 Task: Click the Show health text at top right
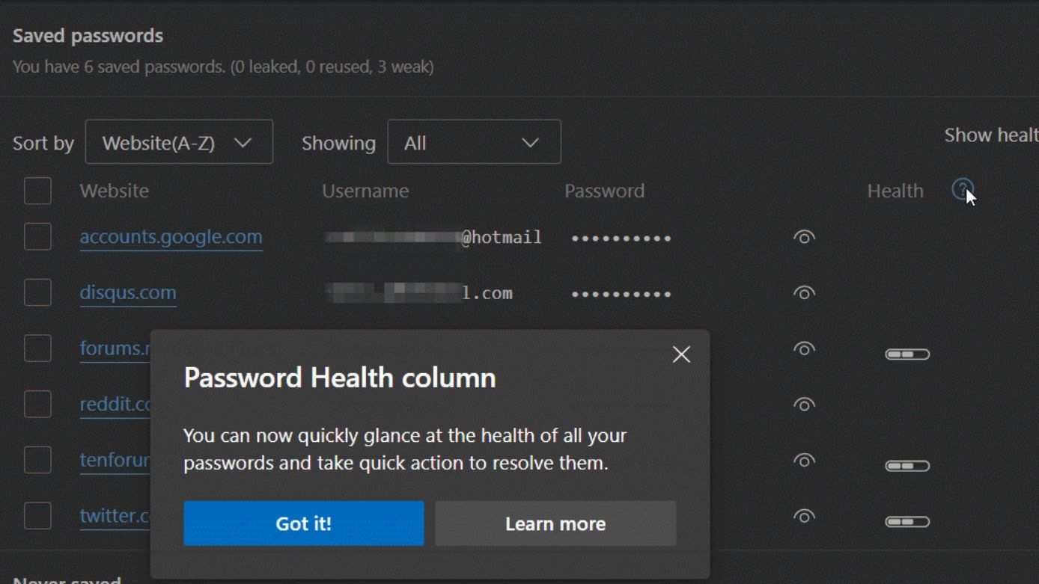[x=991, y=135]
